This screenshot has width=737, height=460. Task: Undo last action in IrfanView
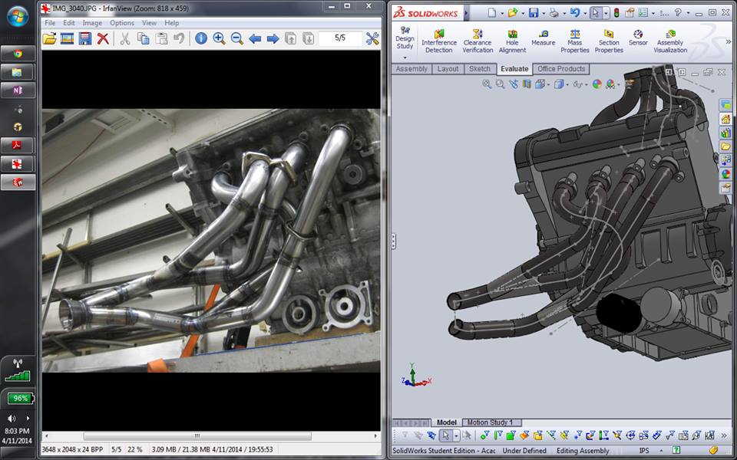coord(179,38)
